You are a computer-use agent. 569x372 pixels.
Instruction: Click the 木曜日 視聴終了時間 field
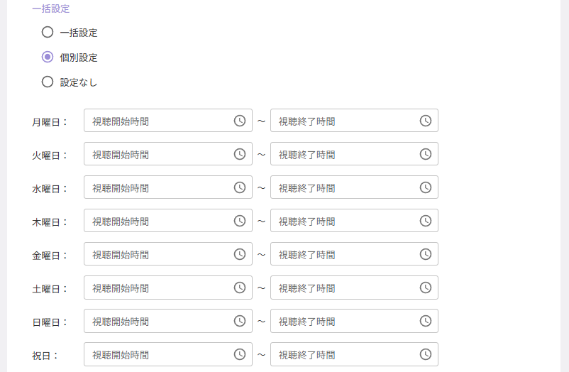tap(354, 221)
